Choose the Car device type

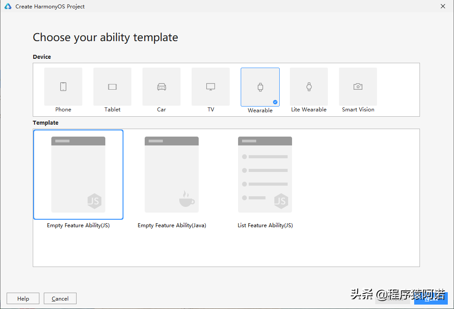(161, 87)
